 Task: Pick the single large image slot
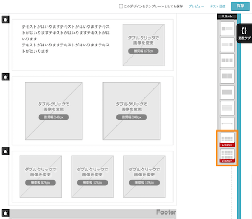[227, 92]
